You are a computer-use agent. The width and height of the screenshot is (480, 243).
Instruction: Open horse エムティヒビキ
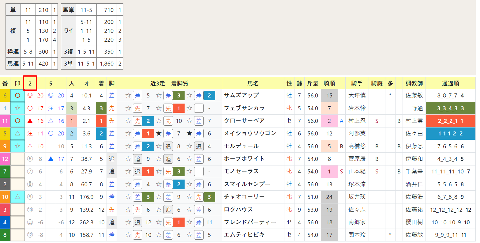click(x=244, y=235)
